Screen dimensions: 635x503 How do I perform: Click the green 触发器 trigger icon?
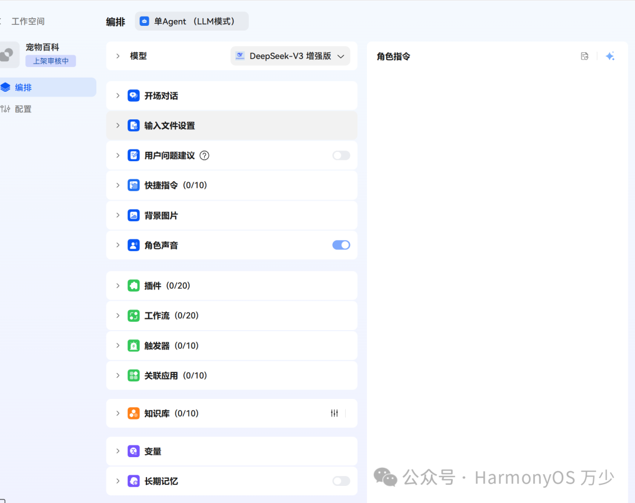pyautogui.click(x=133, y=346)
